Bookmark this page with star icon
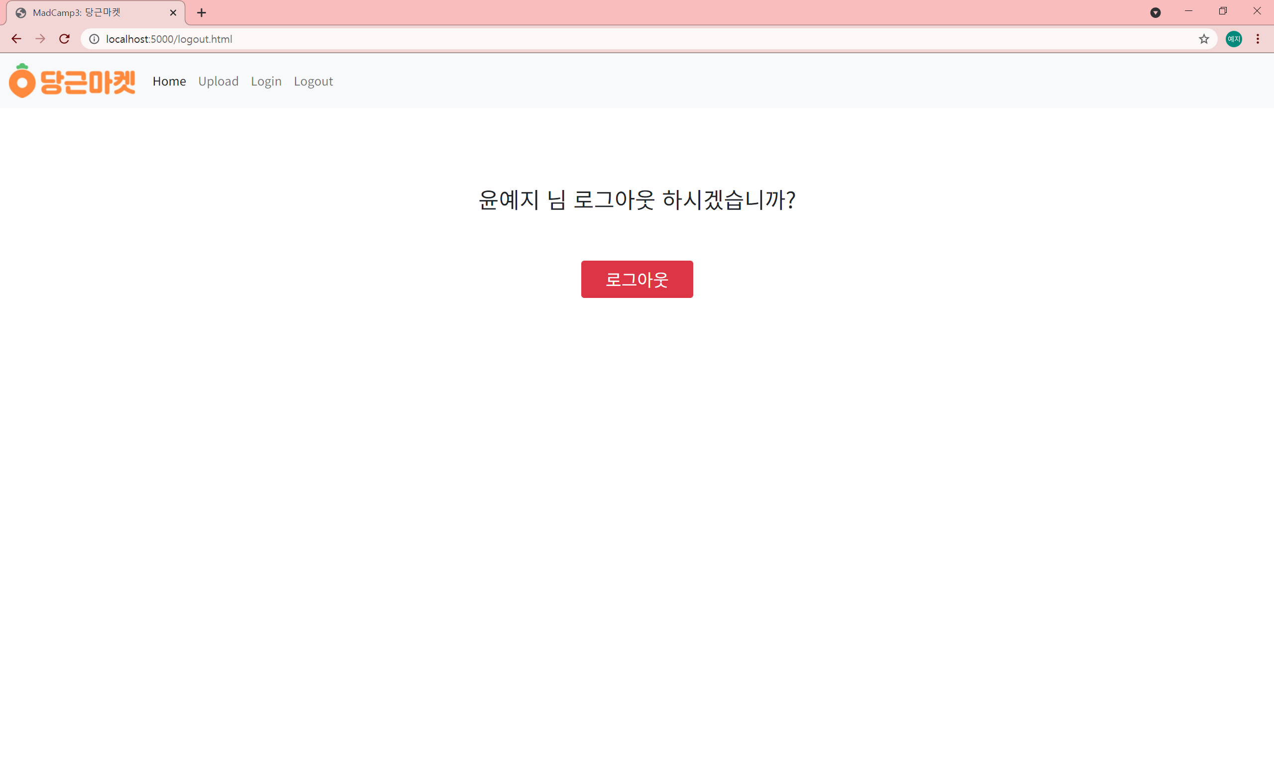Image resolution: width=1274 pixels, height=766 pixels. click(x=1204, y=39)
